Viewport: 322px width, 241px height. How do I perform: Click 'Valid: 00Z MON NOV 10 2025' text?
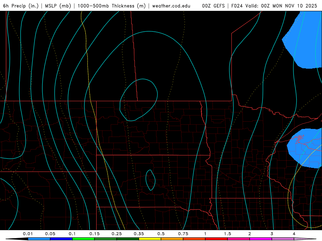click(281, 6)
